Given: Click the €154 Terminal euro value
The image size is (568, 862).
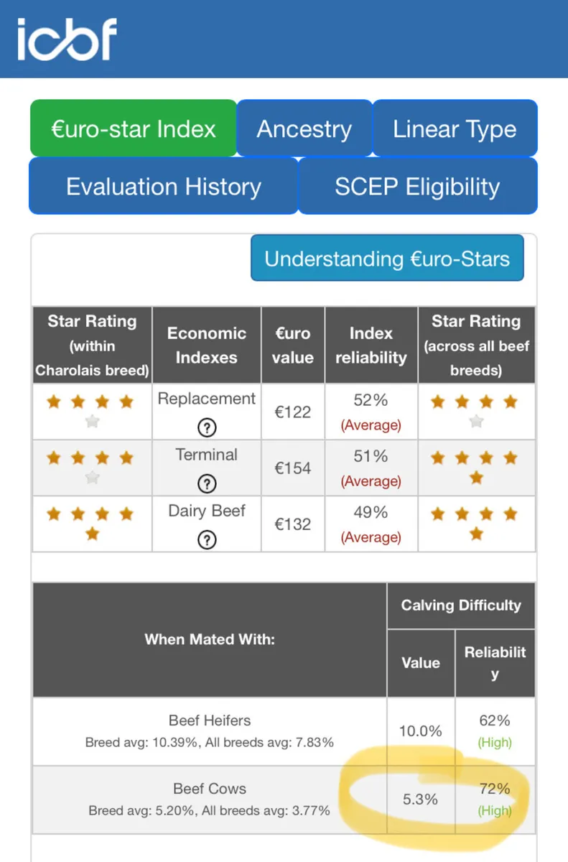Looking at the screenshot, I should (x=293, y=468).
